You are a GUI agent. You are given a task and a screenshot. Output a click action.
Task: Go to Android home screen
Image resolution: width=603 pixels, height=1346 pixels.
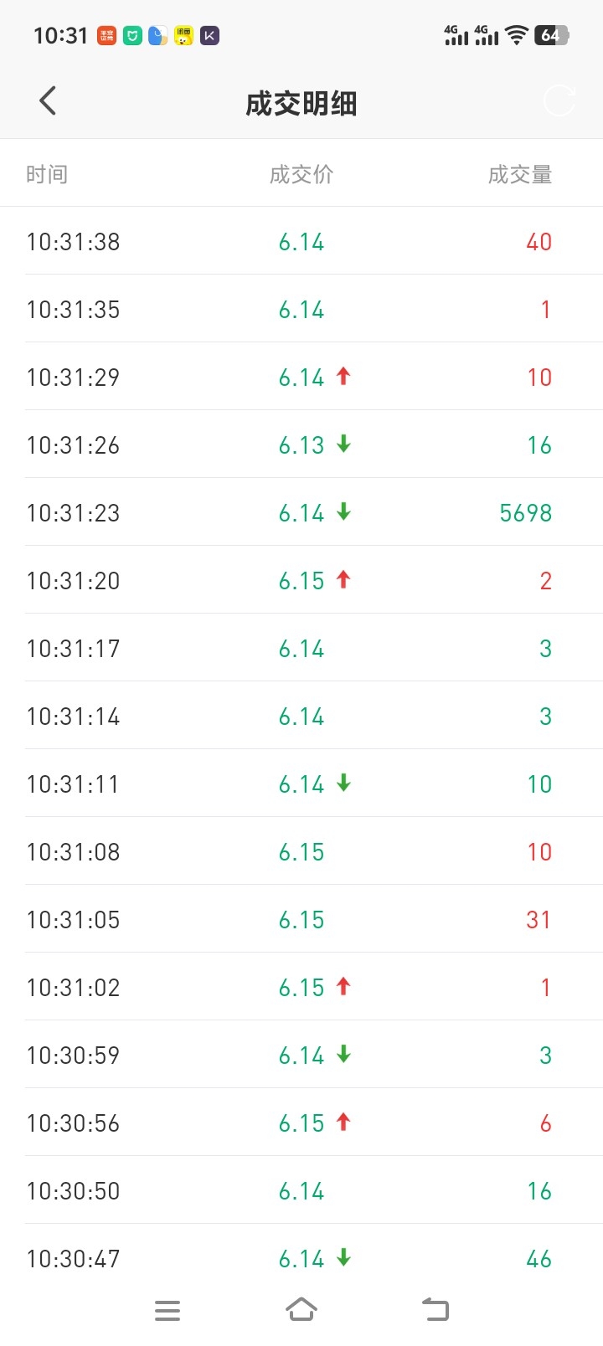click(x=301, y=1309)
